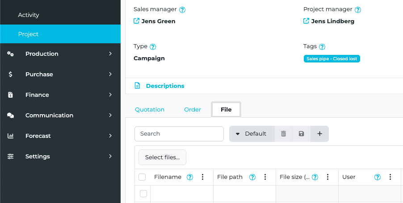Click the Select files... button
Screen dimensions: 403x203
point(162,157)
